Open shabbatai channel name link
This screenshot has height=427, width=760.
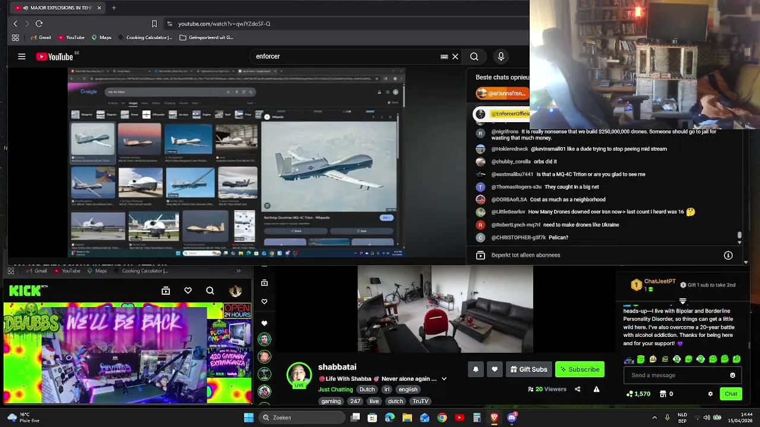(x=337, y=367)
